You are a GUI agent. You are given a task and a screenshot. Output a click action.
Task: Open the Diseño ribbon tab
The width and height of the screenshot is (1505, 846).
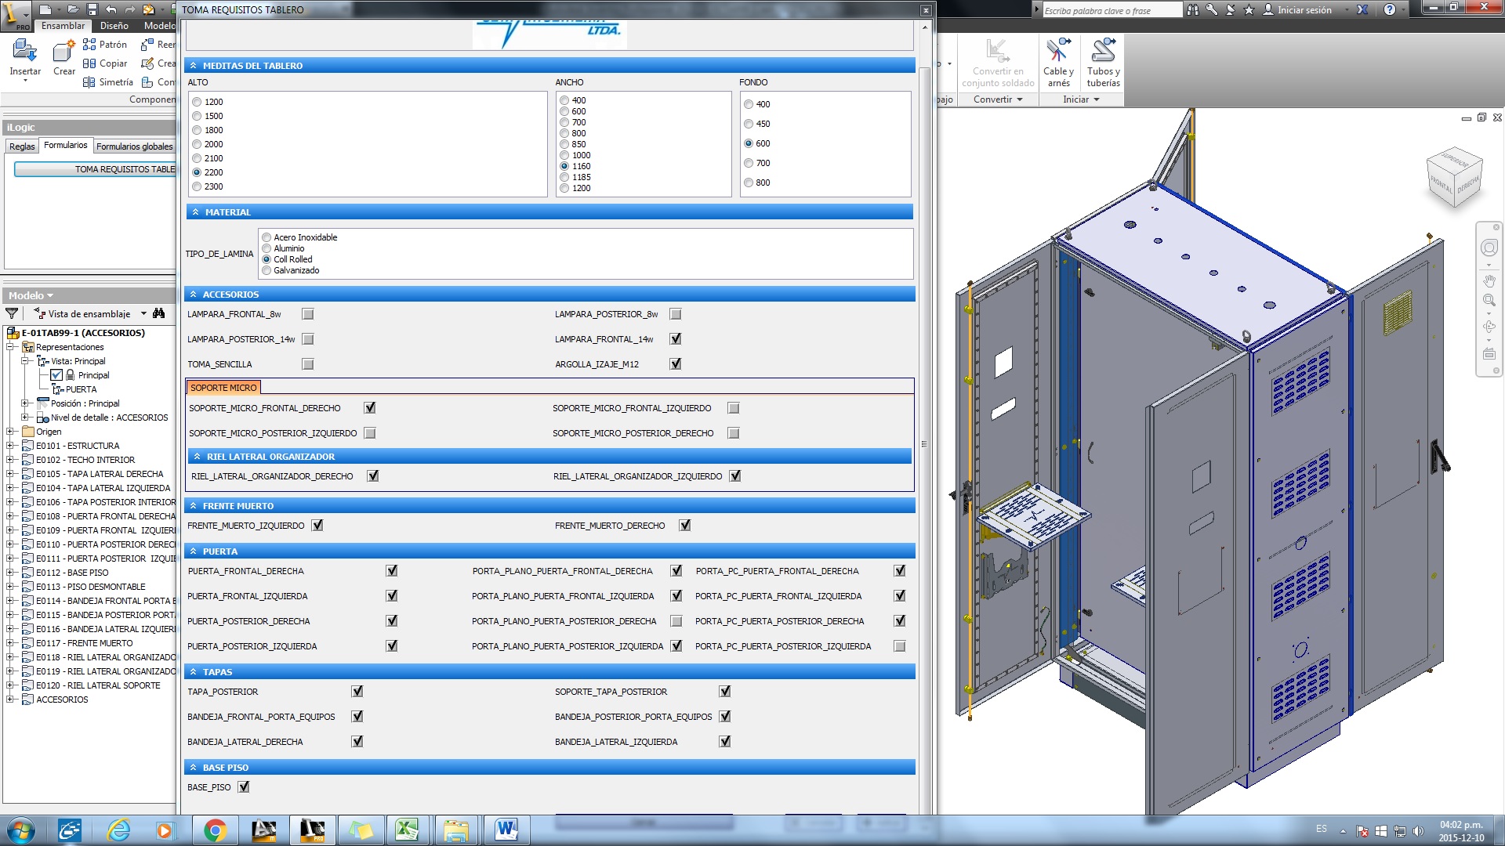(x=114, y=26)
